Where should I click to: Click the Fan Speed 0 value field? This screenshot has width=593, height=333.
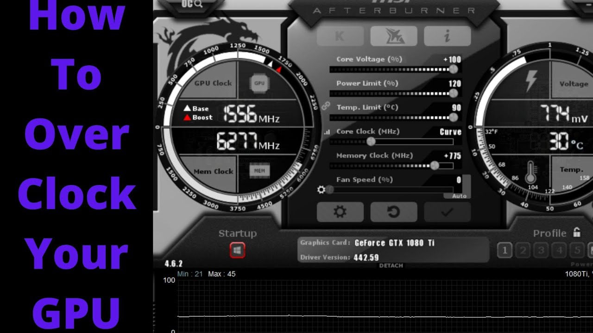[x=459, y=180]
